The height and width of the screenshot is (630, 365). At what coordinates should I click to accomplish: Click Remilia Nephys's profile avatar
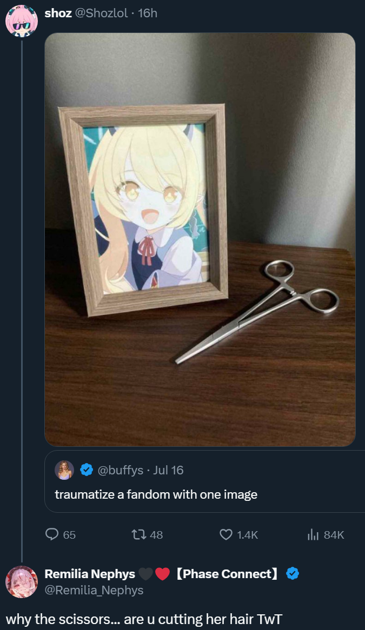(x=21, y=581)
